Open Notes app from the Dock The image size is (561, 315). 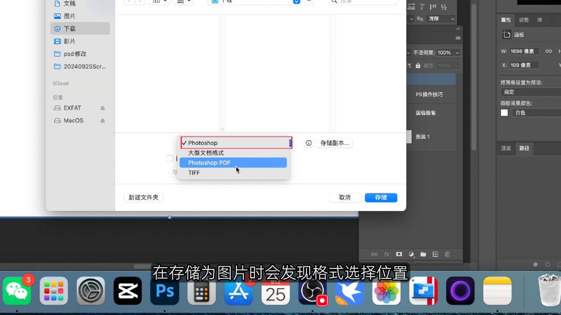[x=497, y=291]
